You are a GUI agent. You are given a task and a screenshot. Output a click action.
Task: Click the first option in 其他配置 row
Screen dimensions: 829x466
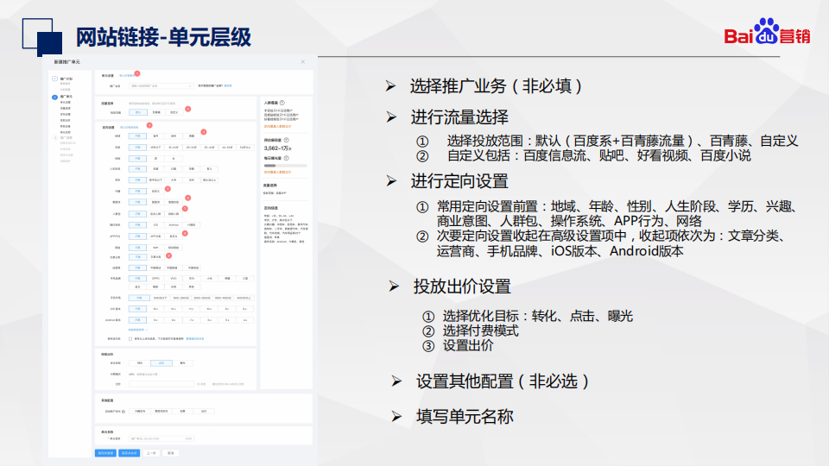(x=140, y=411)
